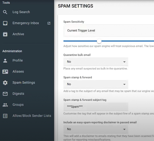Click the slider track left of handle

click(80, 41)
